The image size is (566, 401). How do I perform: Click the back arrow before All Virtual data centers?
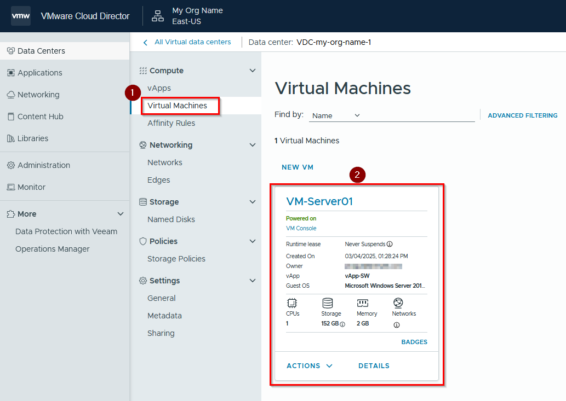(145, 43)
